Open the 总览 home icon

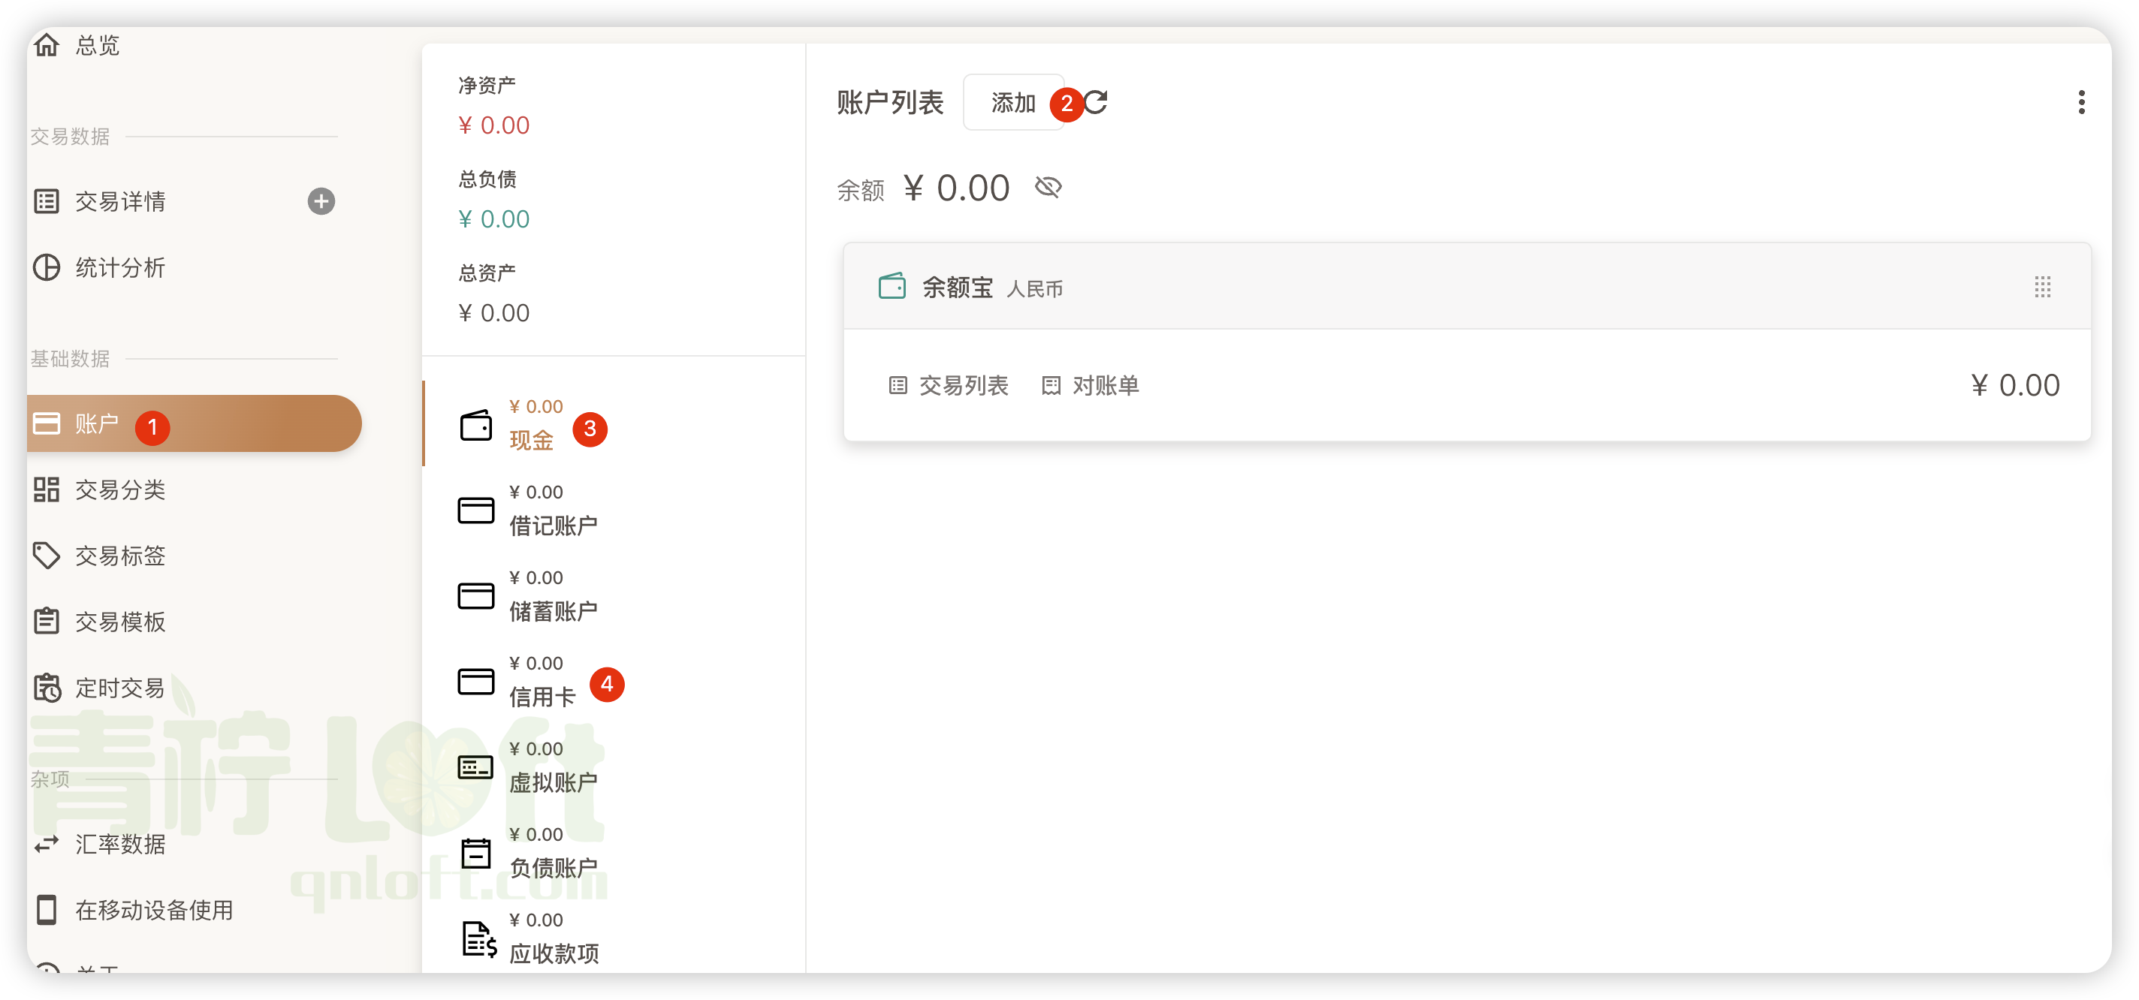(x=47, y=45)
